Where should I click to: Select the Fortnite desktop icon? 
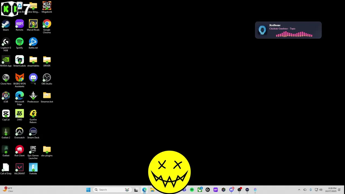click(x=33, y=169)
